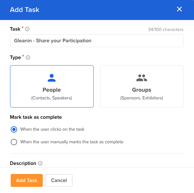Open the Description info tooltip icon

point(40,163)
